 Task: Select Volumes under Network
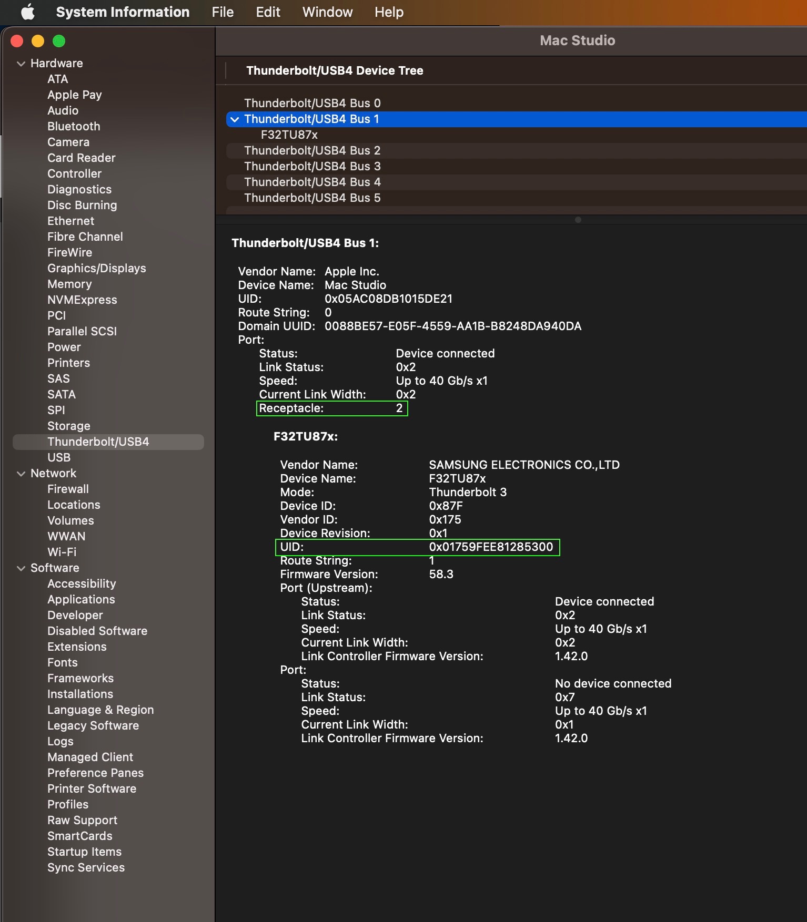click(x=70, y=520)
